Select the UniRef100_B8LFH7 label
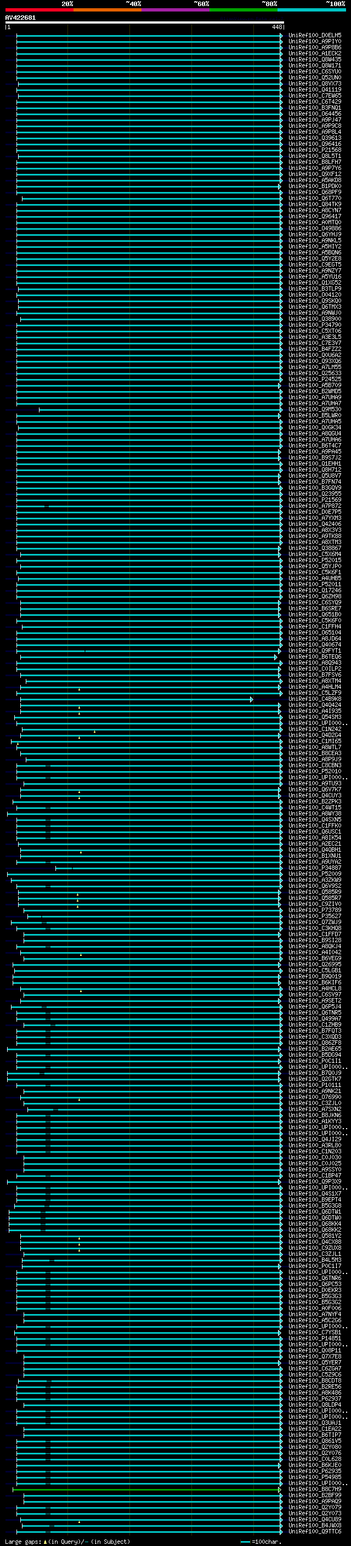The image size is (351, 1546). [315, 162]
